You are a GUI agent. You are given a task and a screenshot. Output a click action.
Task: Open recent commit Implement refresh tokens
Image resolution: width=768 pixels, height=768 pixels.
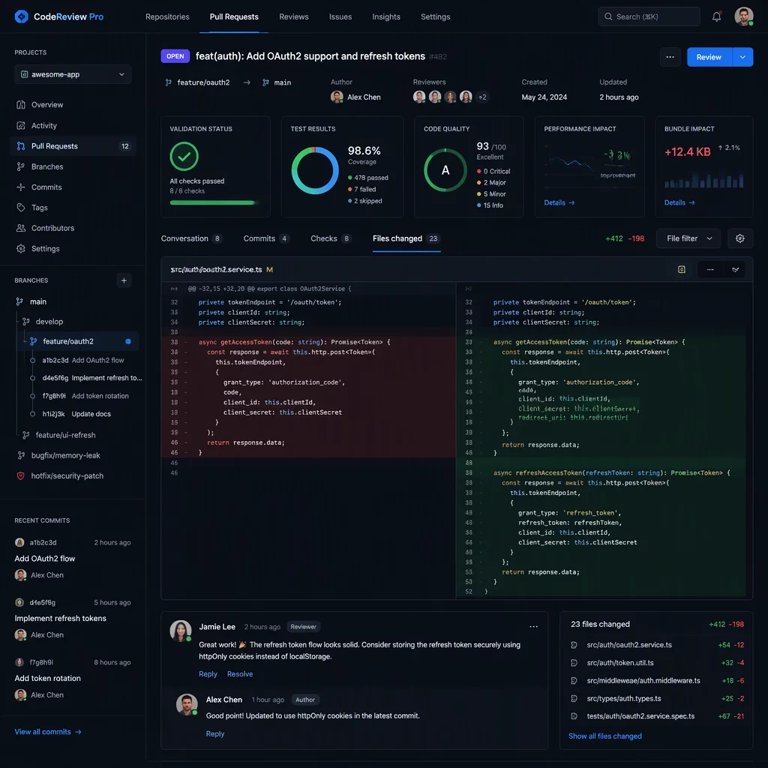(60, 618)
